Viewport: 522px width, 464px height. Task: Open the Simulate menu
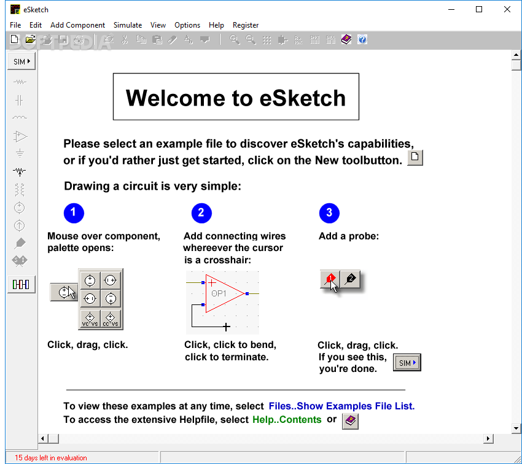(128, 25)
